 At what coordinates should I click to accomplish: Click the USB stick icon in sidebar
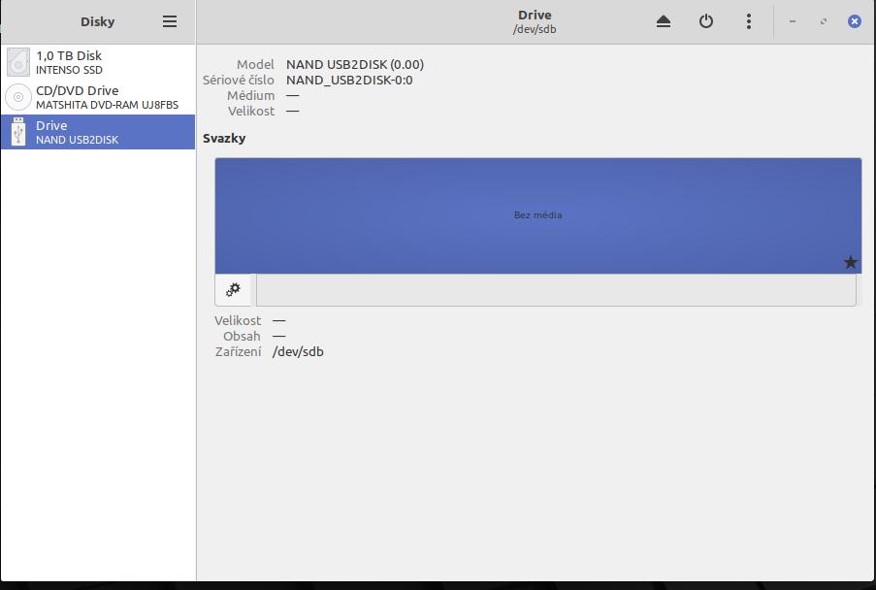18,132
